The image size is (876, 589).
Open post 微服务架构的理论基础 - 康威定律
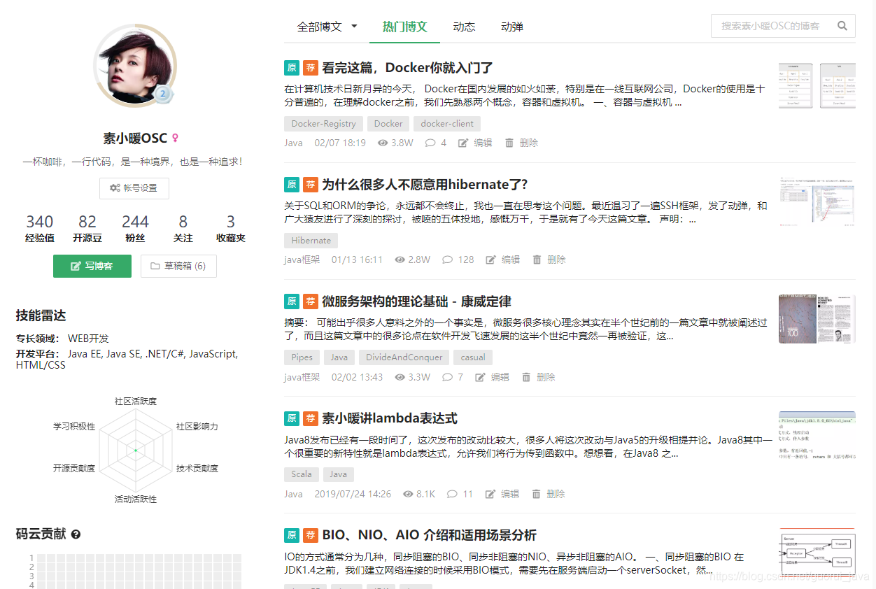(x=416, y=301)
